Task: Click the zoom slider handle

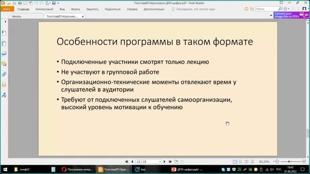Action: 289,161
